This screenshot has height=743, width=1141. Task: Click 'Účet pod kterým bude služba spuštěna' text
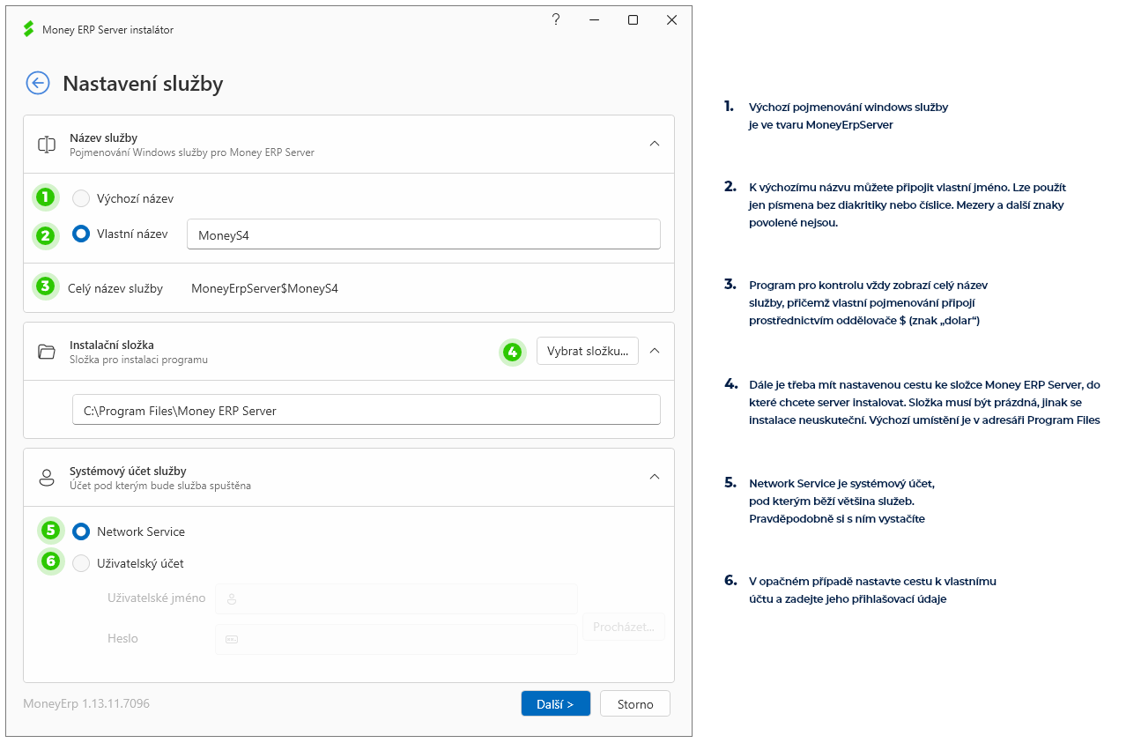[x=160, y=486]
